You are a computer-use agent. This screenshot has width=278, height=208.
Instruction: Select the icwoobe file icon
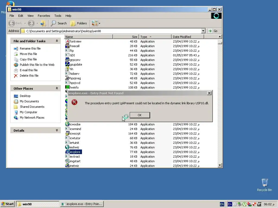point(67,124)
